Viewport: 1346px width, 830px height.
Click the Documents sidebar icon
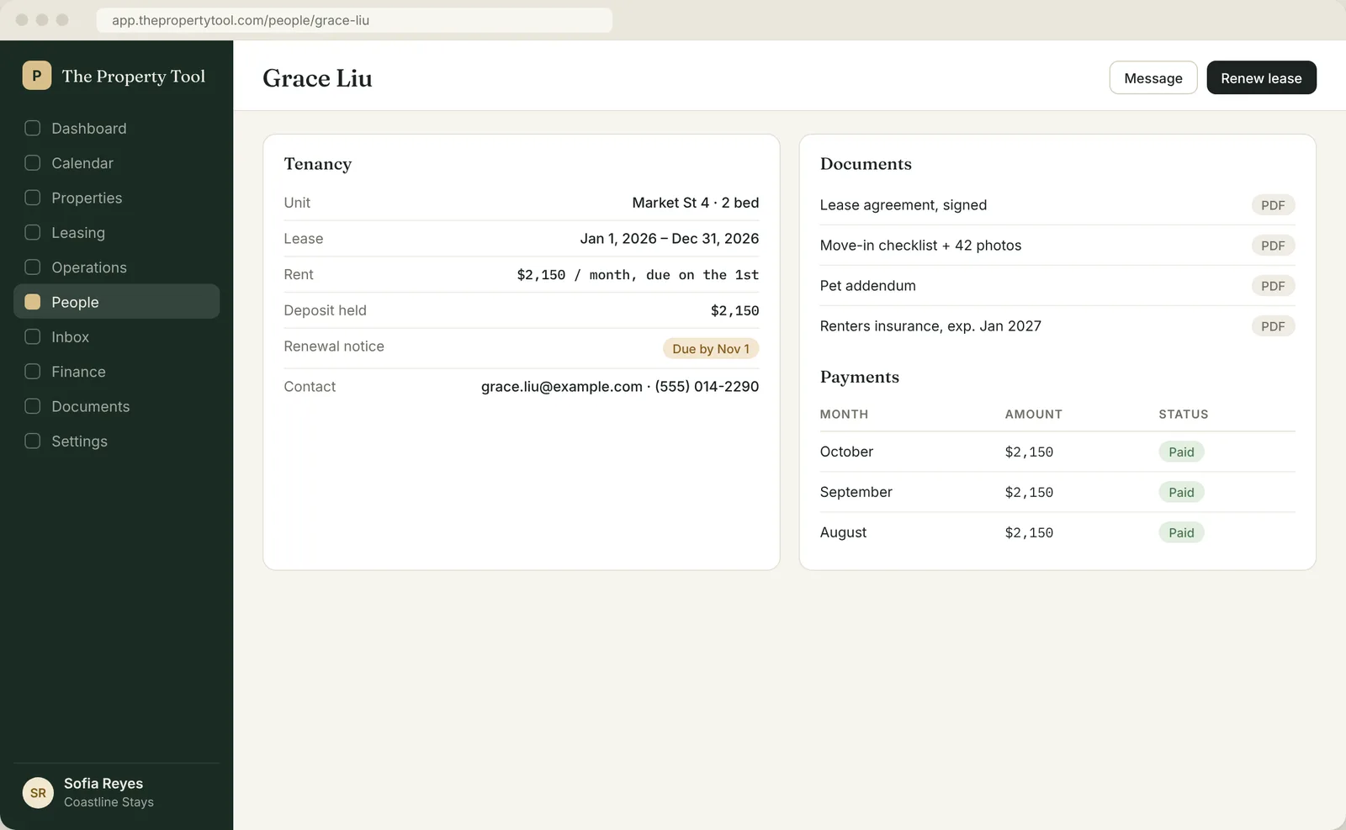[x=33, y=406]
